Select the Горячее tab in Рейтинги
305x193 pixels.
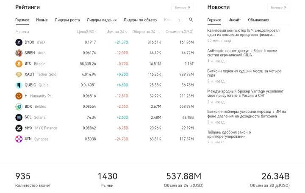(x=22, y=20)
